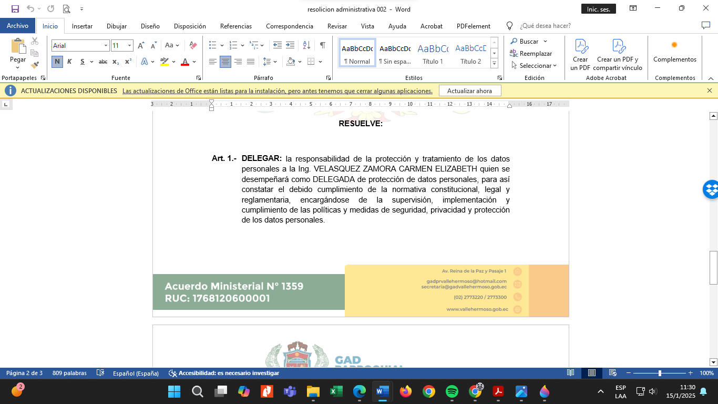
Task: Open the Arial font name dropdown
Action: [106, 46]
